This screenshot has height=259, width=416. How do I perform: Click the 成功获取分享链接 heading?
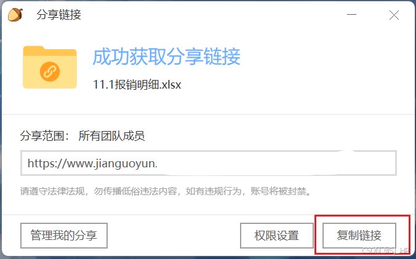pos(166,57)
